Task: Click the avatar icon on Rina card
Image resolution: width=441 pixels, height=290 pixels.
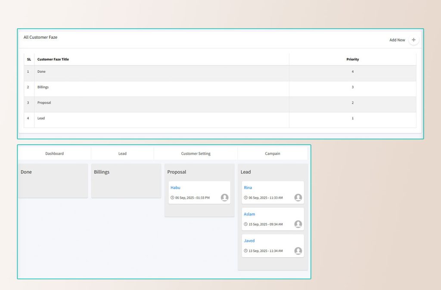Action: [298, 197]
